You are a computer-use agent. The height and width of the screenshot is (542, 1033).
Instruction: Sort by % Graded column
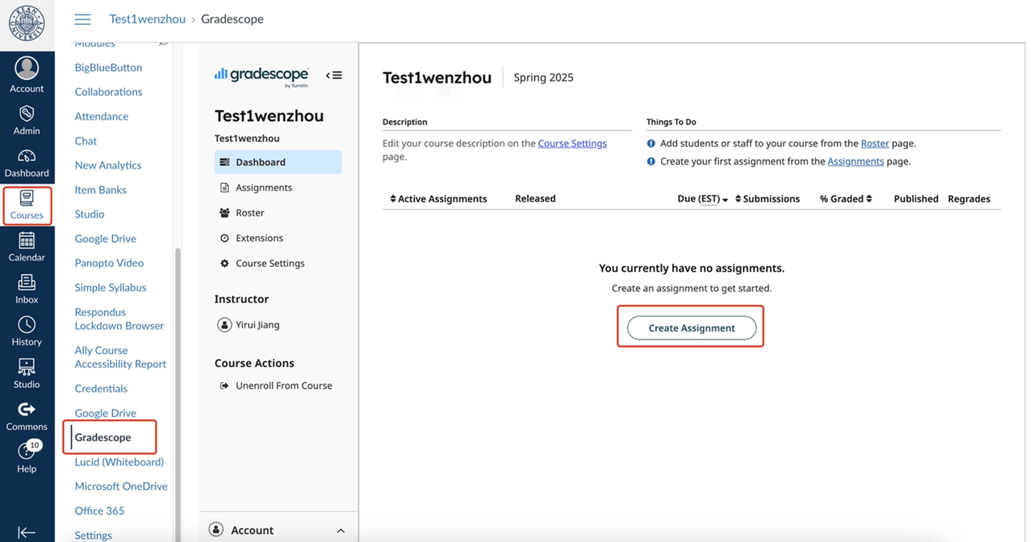pyautogui.click(x=846, y=198)
